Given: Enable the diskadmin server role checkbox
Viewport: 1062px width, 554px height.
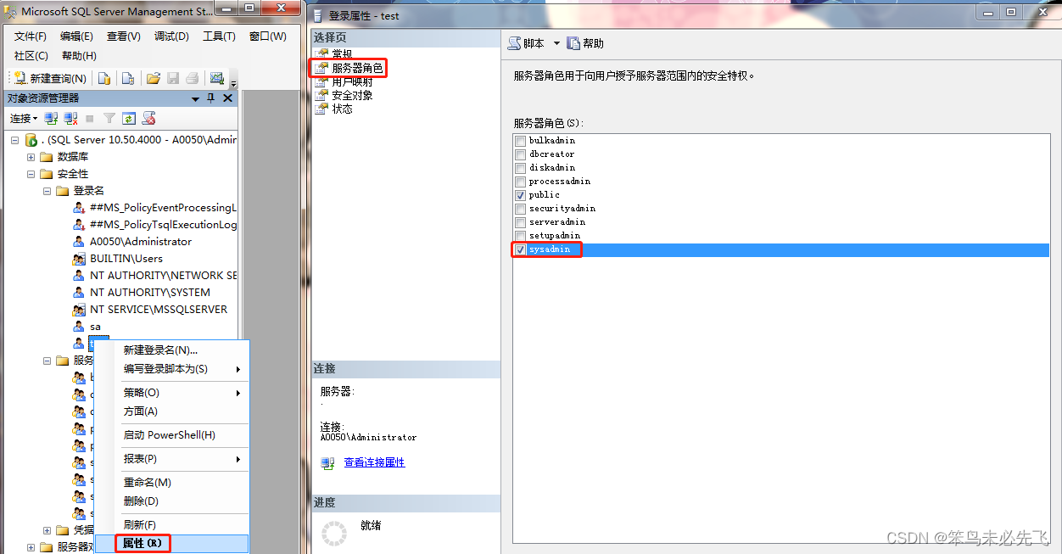Looking at the screenshot, I should point(520,168).
